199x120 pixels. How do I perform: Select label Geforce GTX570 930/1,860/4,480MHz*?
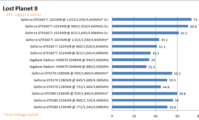(70, 73)
